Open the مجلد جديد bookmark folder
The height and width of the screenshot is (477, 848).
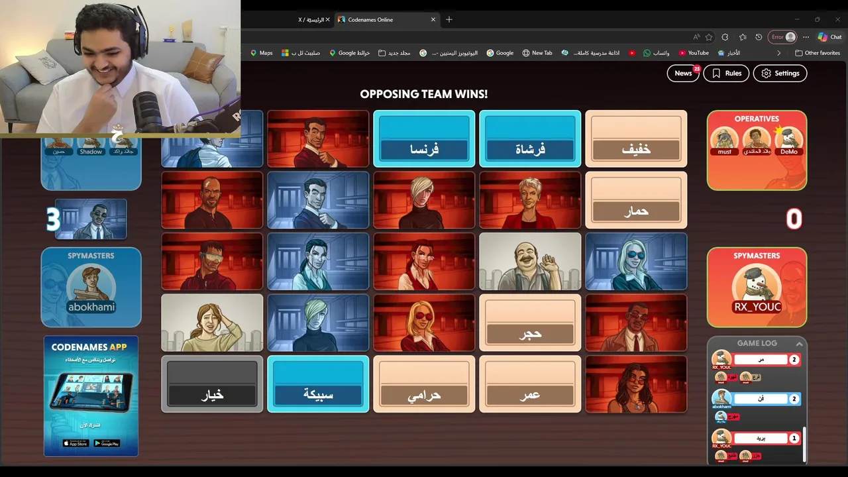coord(394,53)
